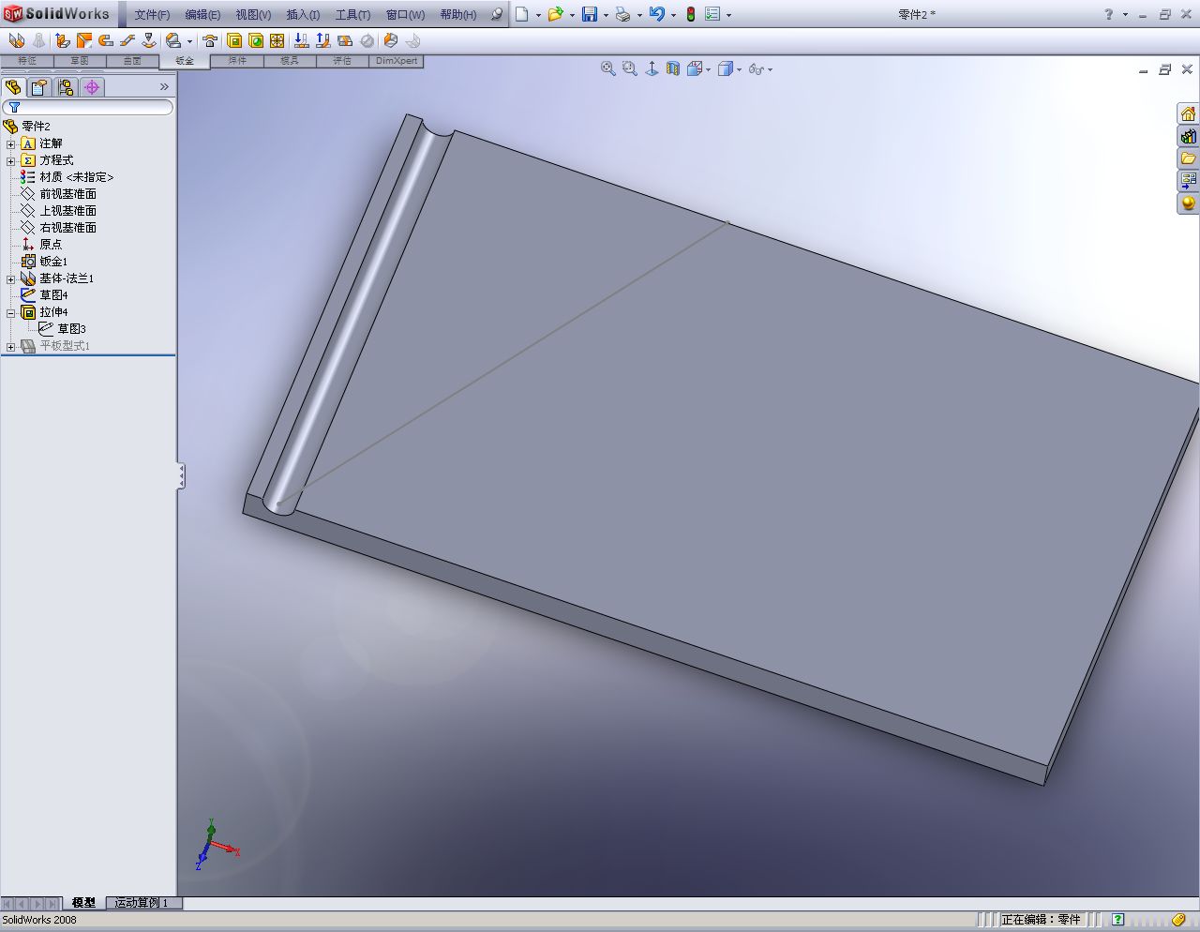Open the 视图(V) menu
The image size is (1200, 932).
(253, 14)
